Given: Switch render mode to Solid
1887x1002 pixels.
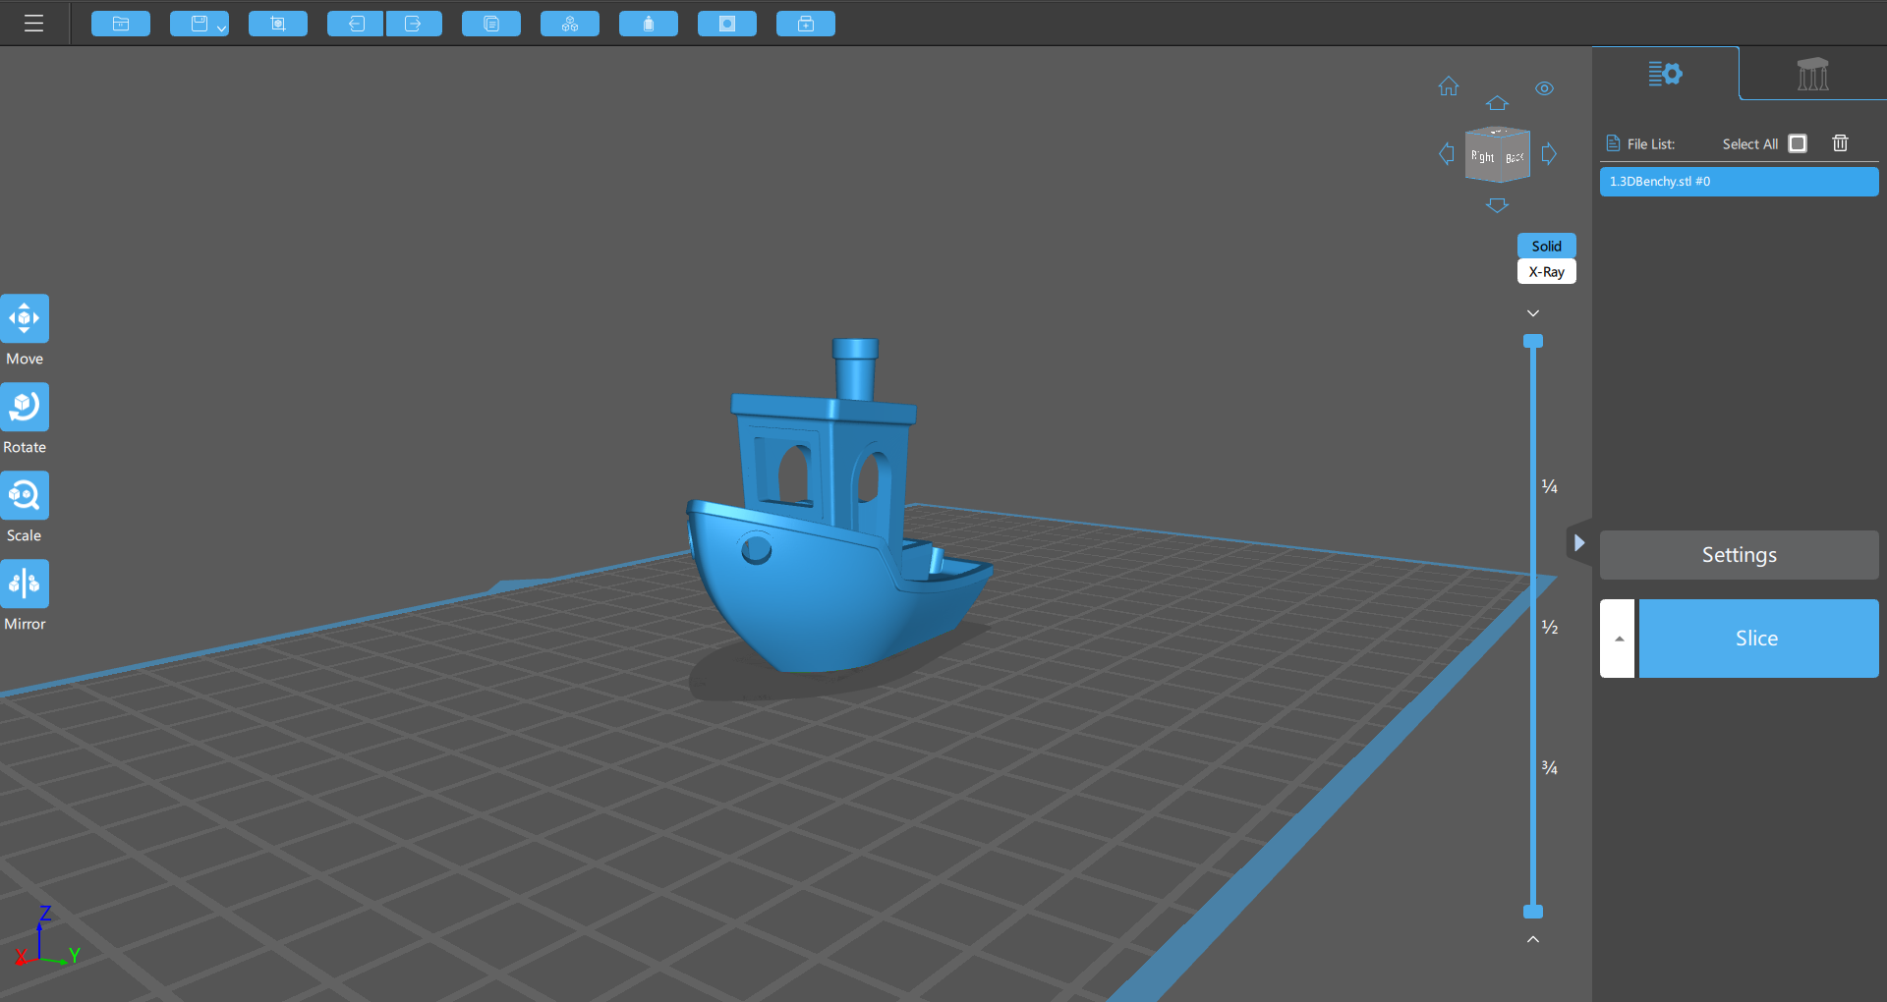Looking at the screenshot, I should click(1547, 246).
